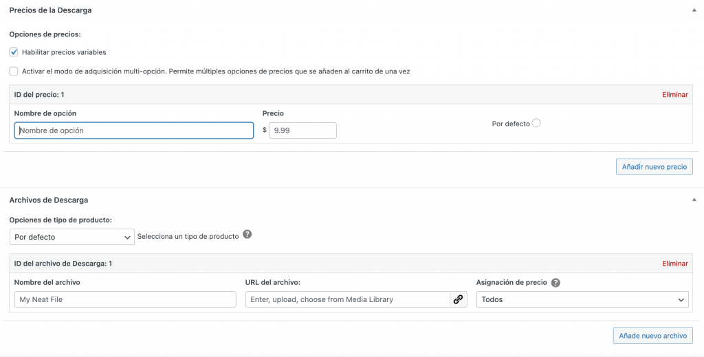Click the Selecciona un tipo de producto text
This screenshot has height=357, width=704.
(x=188, y=236)
